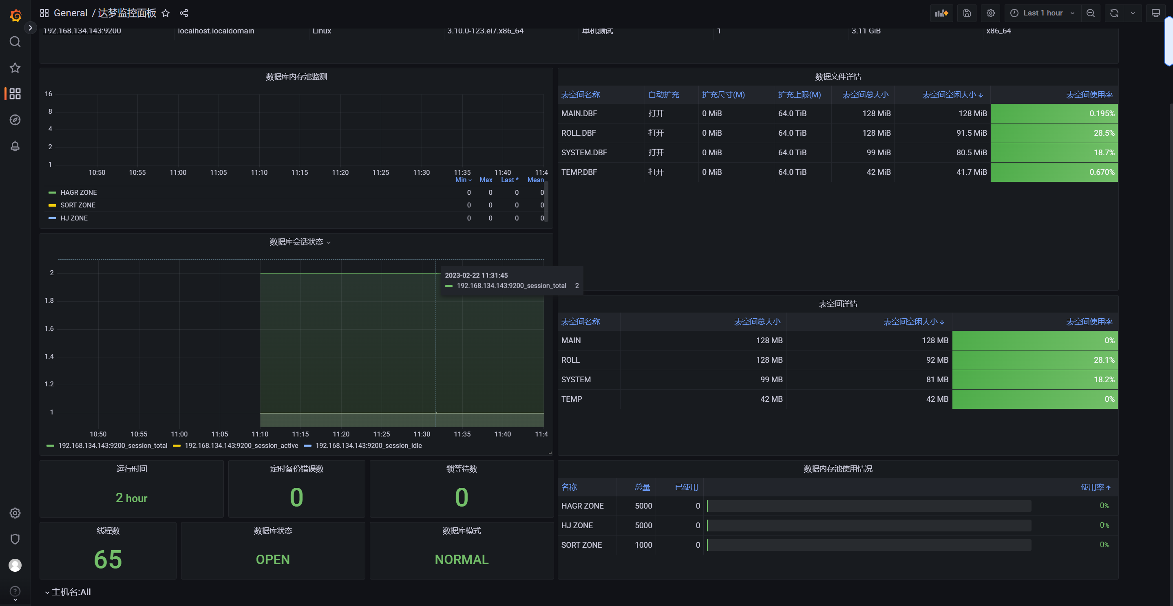This screenshot has height=606, width=1173.
Task: Open the user profile avatar
Action: pos(15,565)
